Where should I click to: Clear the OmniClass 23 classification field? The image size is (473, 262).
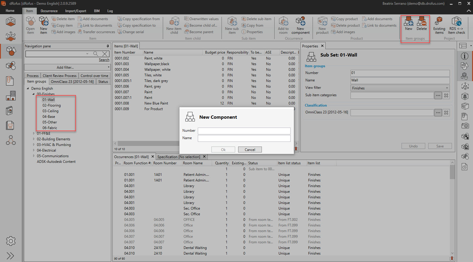click(446, 113)
